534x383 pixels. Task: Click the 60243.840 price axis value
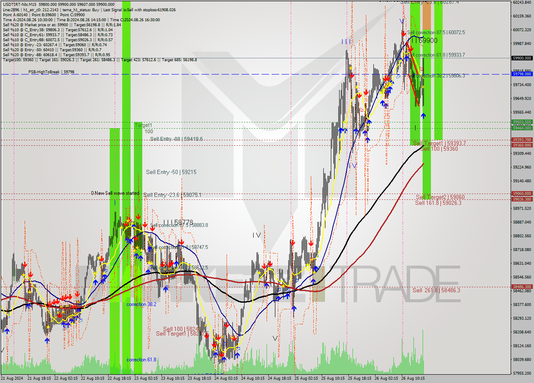[522, 2]
